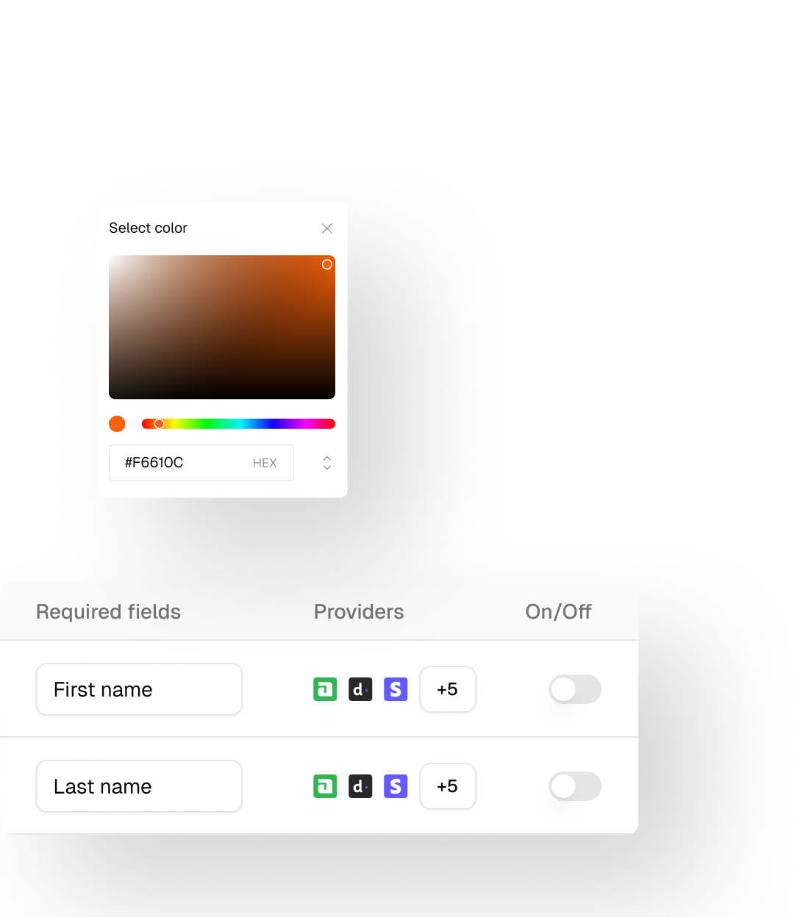Image resolution: width=800 pixels, height=917 pixels.
Task: Click the First name field box
Action: pos(139,689)
